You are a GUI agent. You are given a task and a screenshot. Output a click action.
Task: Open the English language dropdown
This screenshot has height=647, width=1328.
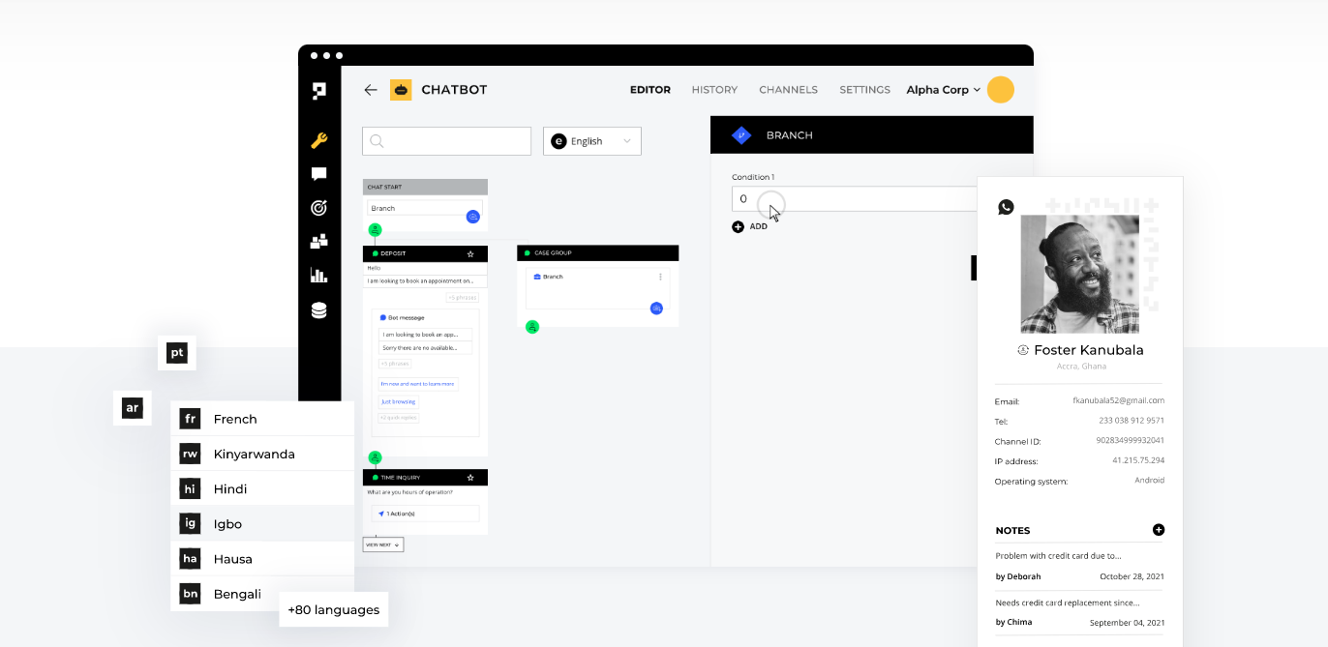[591, 140]
